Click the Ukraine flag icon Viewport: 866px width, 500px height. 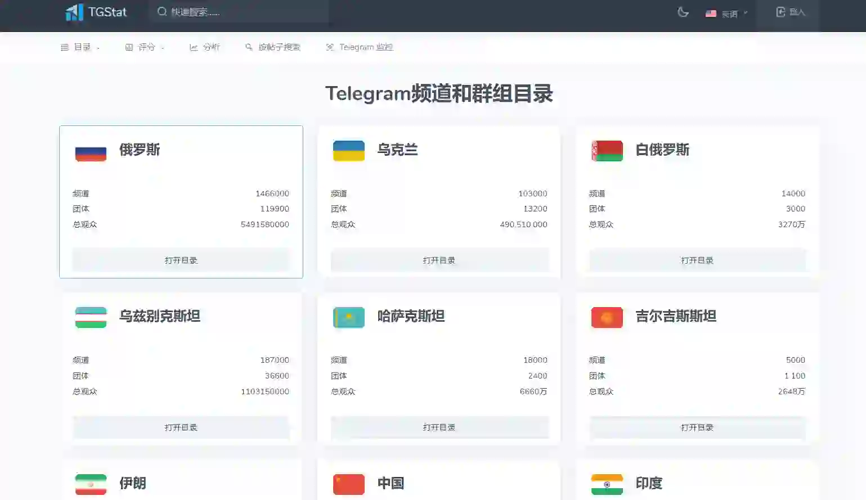348,151
